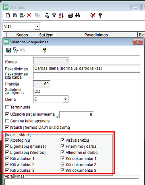This screenshot has height=185, width=145.
Task: Open the Visi filter dropdown
Action: coord(37,26)
